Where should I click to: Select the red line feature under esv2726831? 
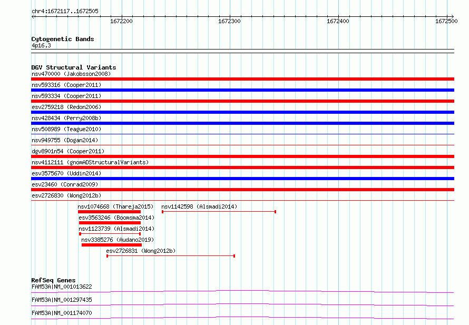pos(171,256)
